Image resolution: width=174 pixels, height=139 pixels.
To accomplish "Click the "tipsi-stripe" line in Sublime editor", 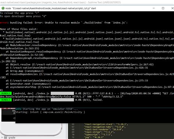I will (99, 132).
